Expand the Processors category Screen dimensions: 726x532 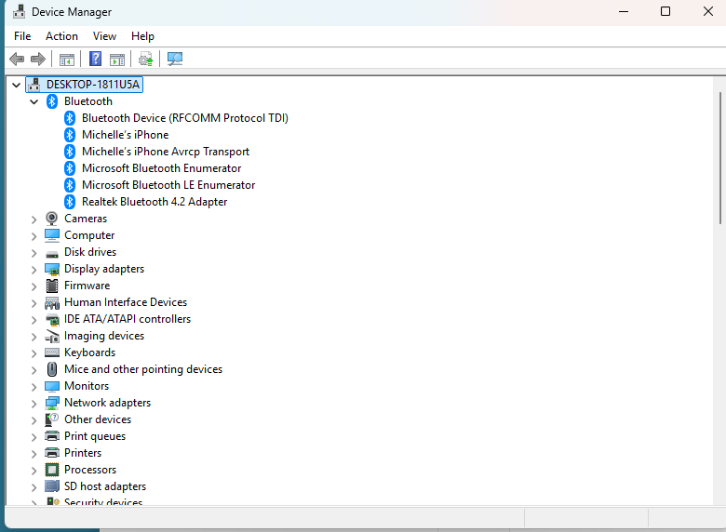pyautogui.click(x=34, y=471)
